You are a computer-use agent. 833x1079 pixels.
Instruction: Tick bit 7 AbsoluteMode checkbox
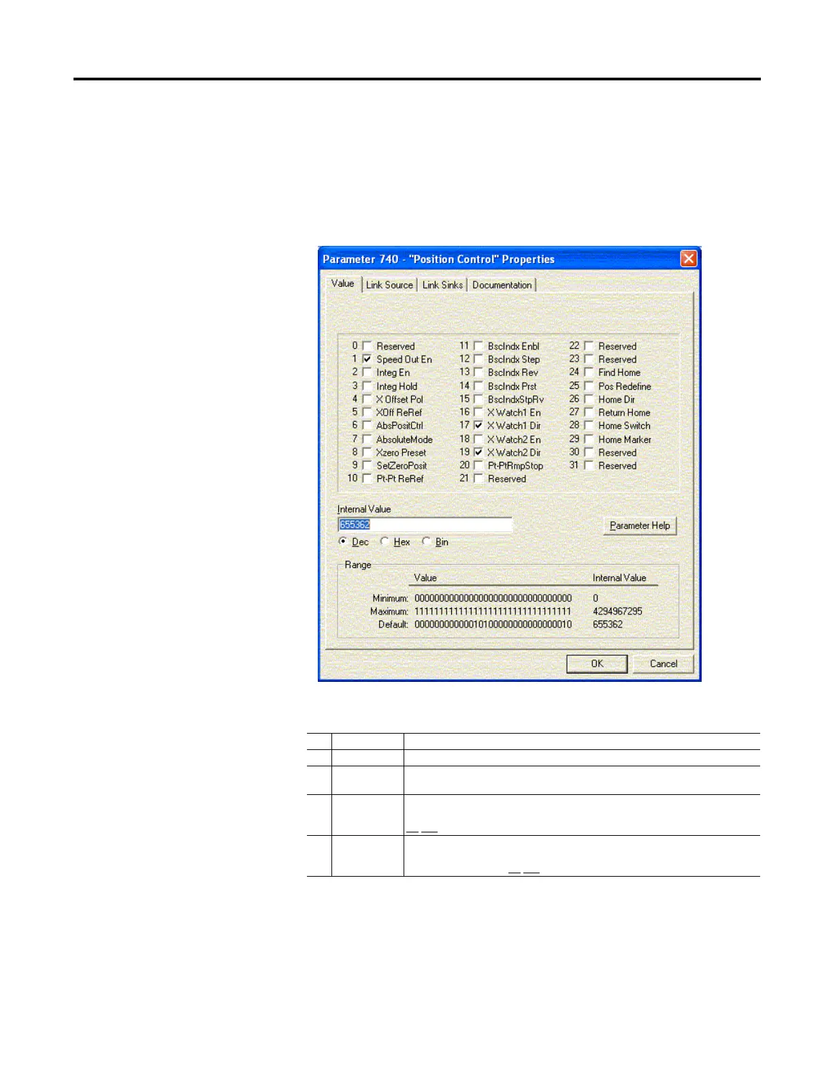pyautogui.click(x=367, y=439)
